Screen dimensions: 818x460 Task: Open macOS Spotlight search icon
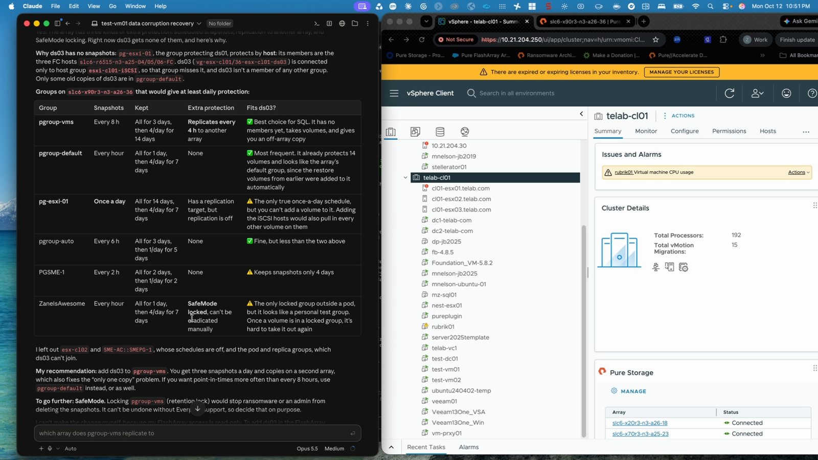[711, 6]
